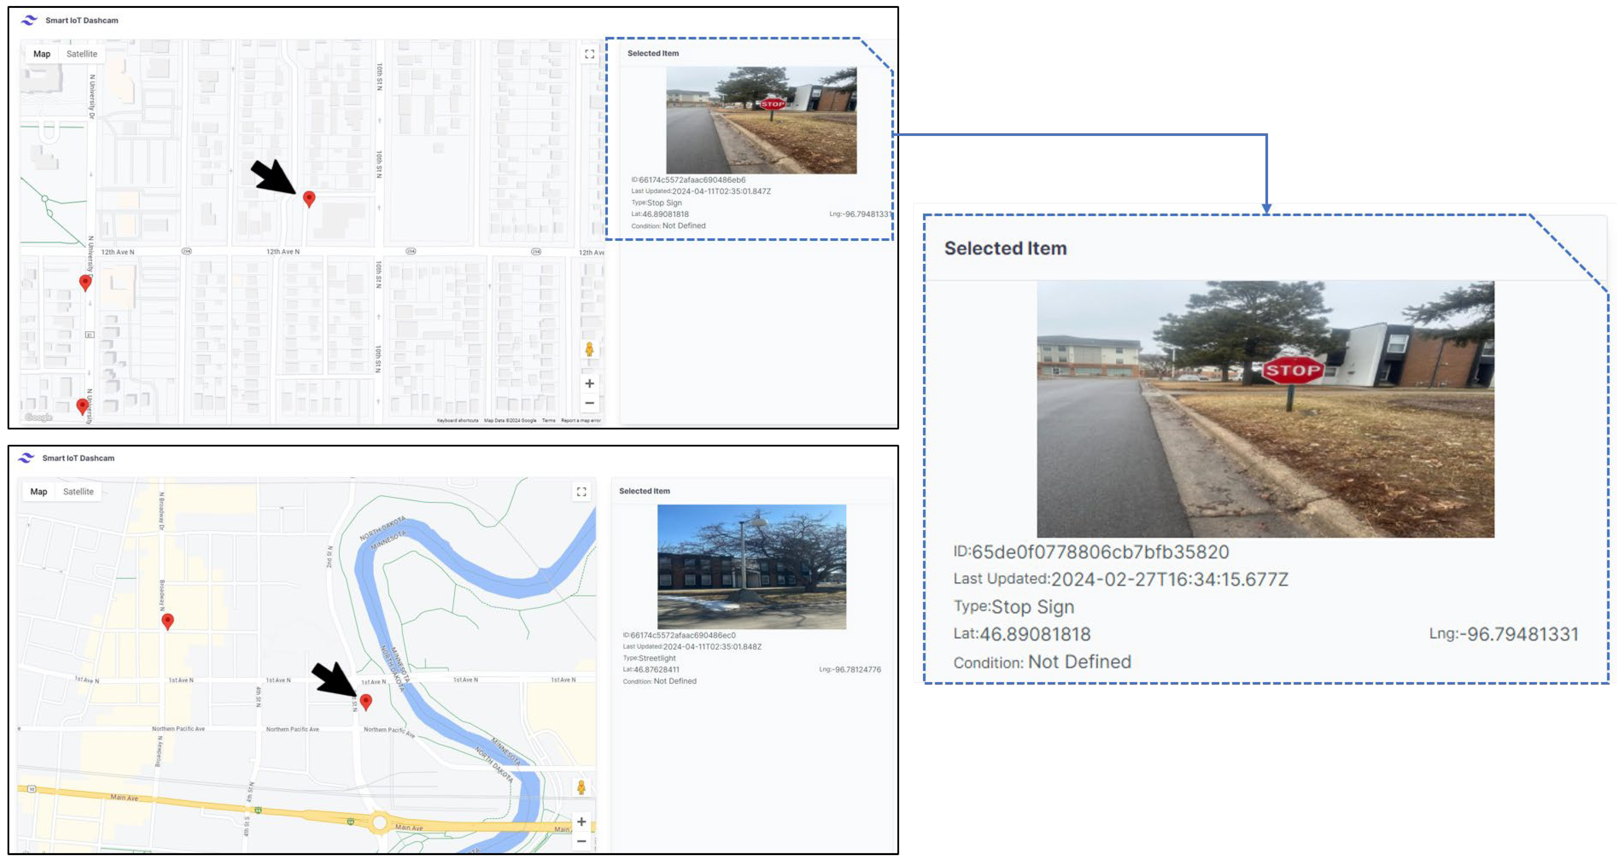Click enlarged stop sign photo on right
Screen dimensions: 1617x860
[1265, 409]
